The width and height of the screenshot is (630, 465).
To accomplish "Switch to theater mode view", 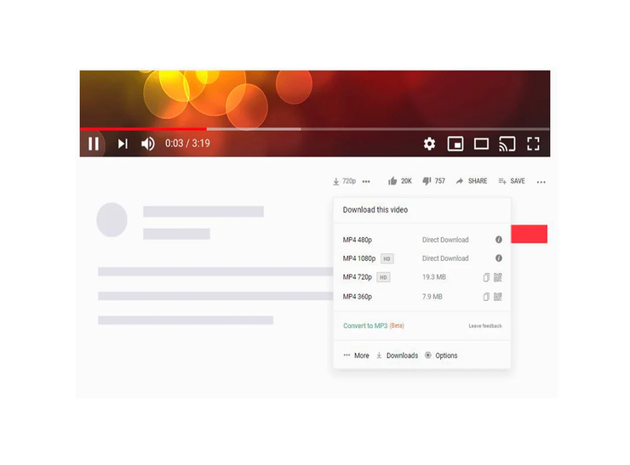I will [481, 144].
